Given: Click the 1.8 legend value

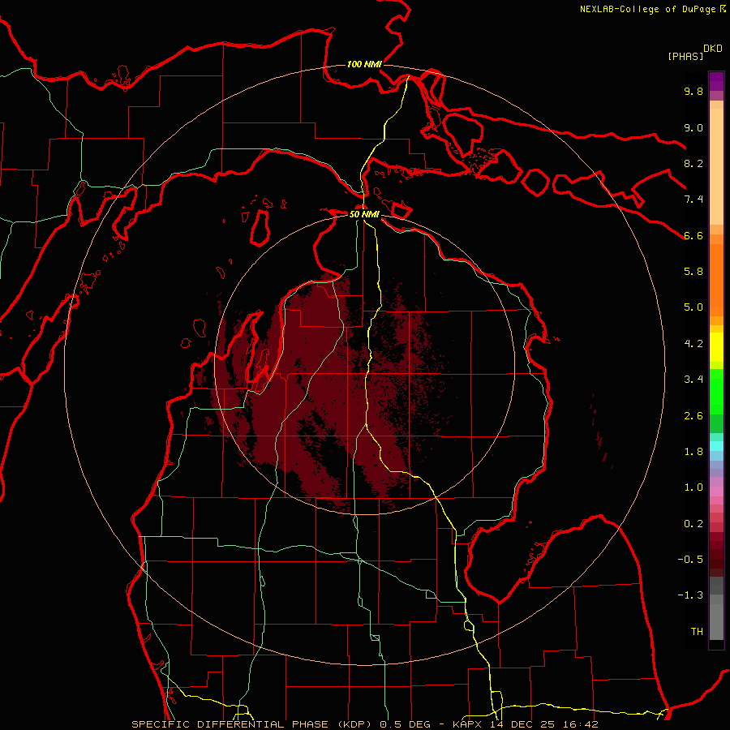Looking at the screenshot, I should [x=693, y=452].
